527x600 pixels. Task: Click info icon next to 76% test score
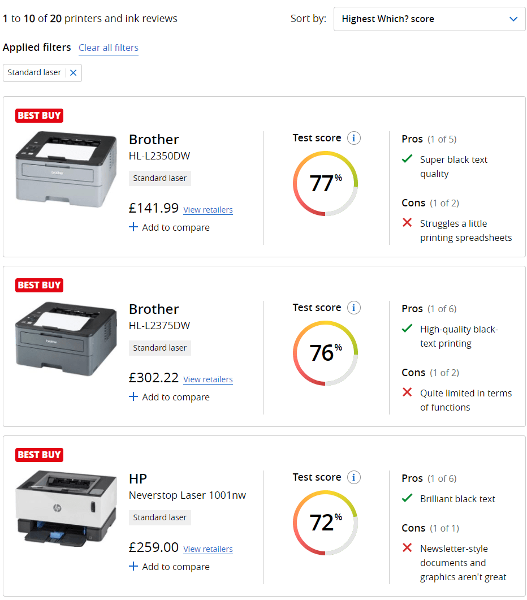click(354, 308)
